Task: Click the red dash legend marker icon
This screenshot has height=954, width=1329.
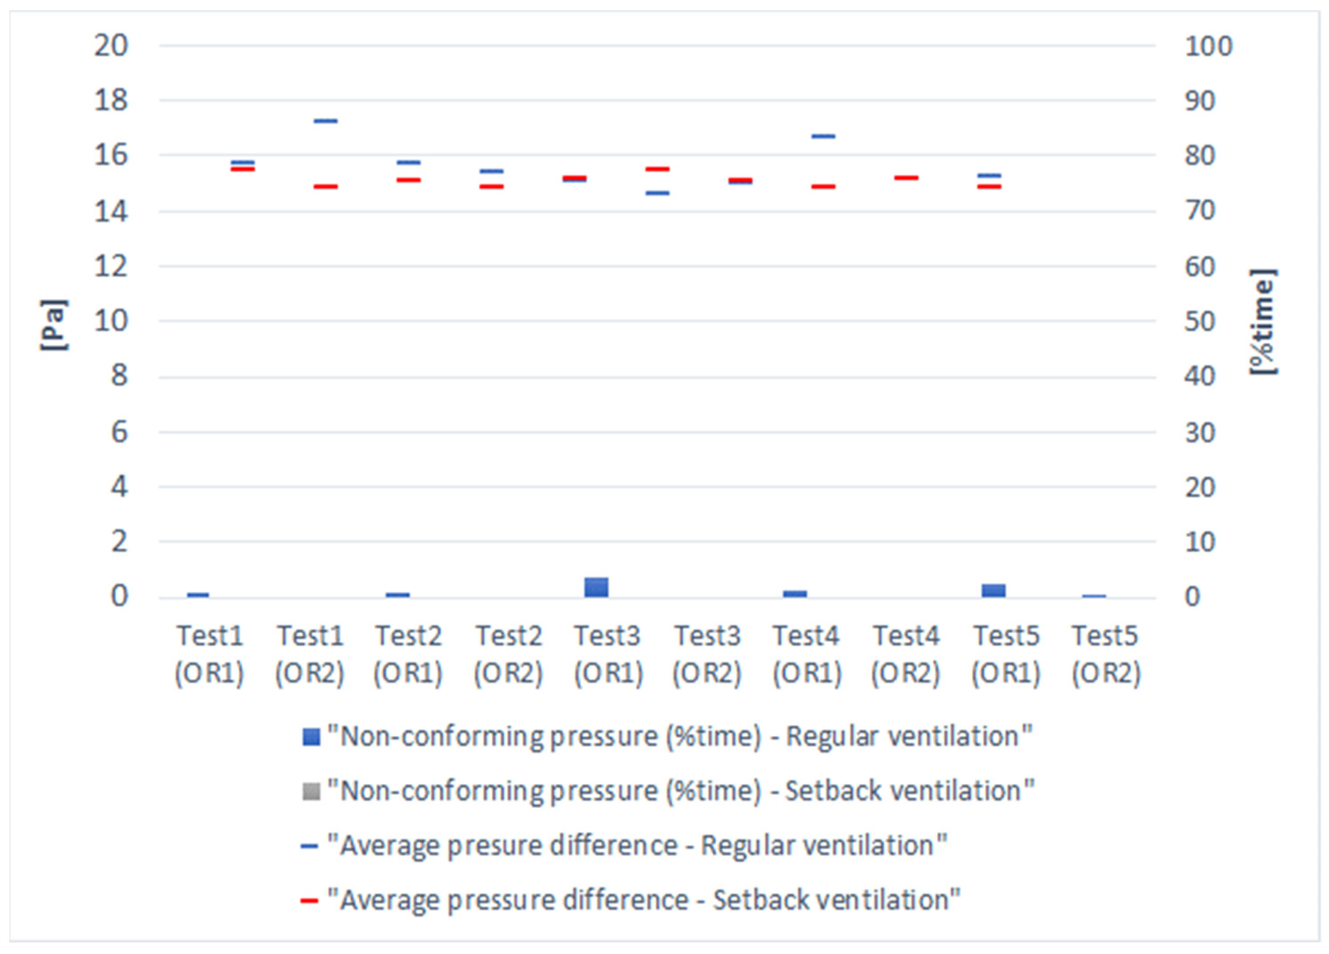Action: (309, 901)
